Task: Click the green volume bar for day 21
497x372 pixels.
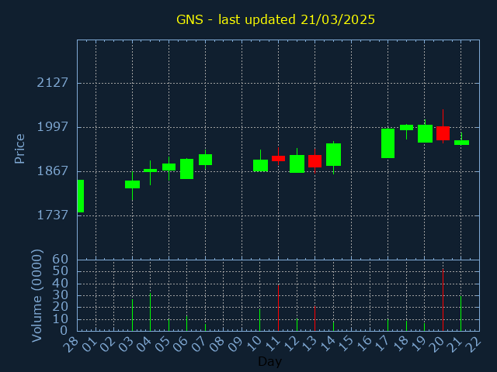Action: [x=461, y=313]
